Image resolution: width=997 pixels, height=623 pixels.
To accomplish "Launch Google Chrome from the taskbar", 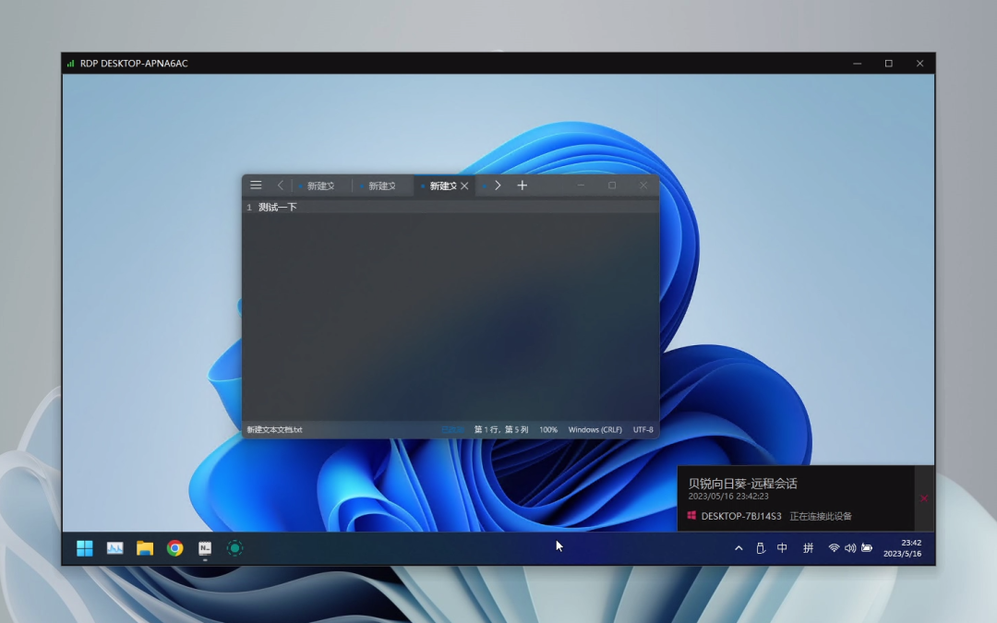I will (174, 548).
